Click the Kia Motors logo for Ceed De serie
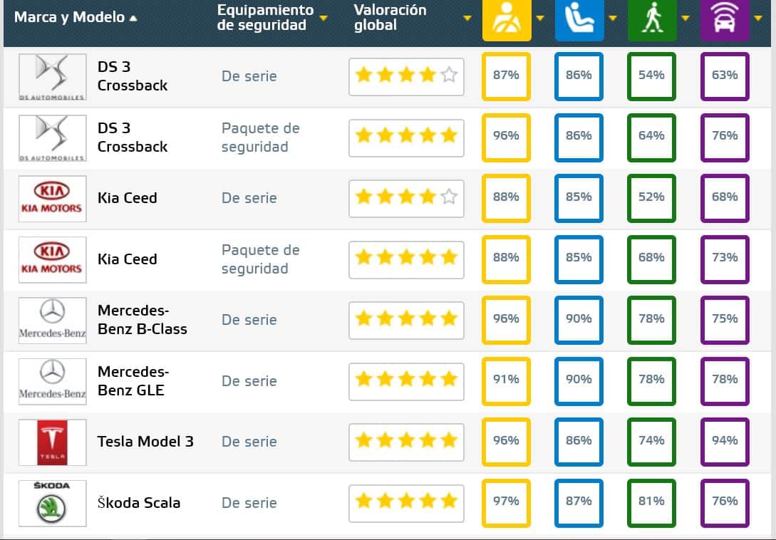The height and width of the screenshot is (540, 776). (x=52, y=198)
